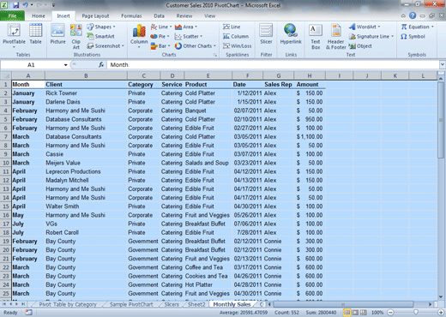Open the Screenshot dropdown

105,45
